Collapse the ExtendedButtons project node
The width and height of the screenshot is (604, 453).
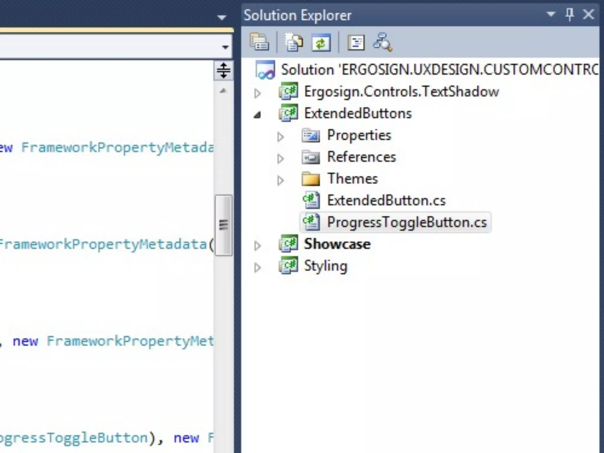257,115
